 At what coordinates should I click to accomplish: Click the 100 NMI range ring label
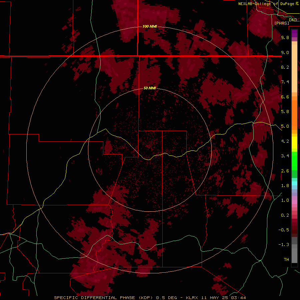pos(150,26)
